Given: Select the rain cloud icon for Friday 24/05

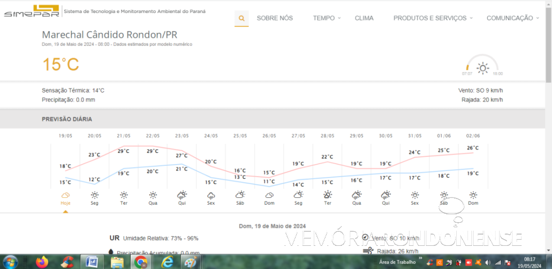Looking at the screenshot, I should [211, 195].
